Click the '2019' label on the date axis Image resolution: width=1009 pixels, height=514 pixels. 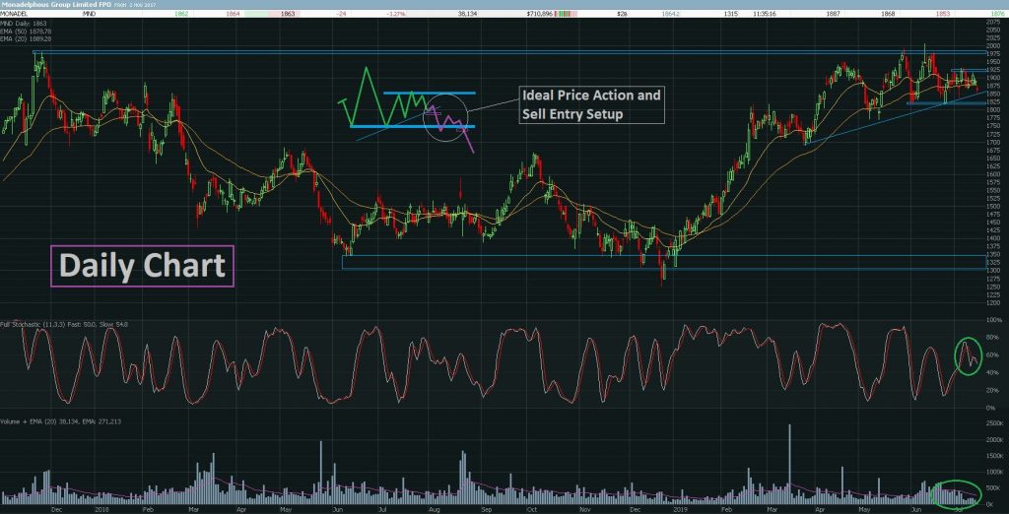(x=680, y=509)
